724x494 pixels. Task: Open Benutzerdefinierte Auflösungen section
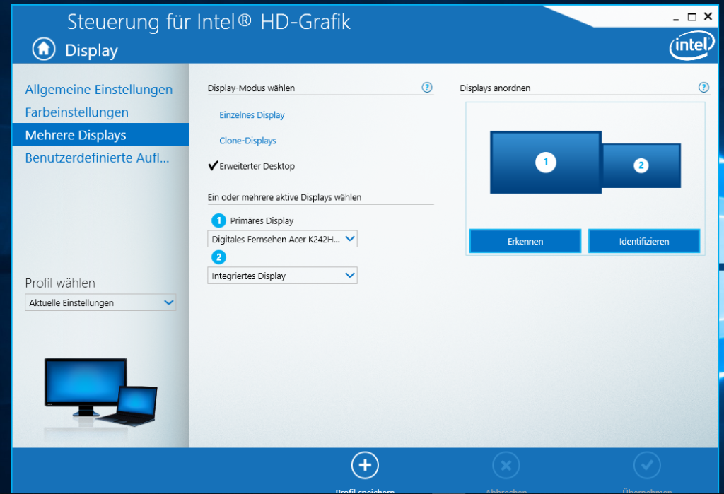tap(97, 158)
